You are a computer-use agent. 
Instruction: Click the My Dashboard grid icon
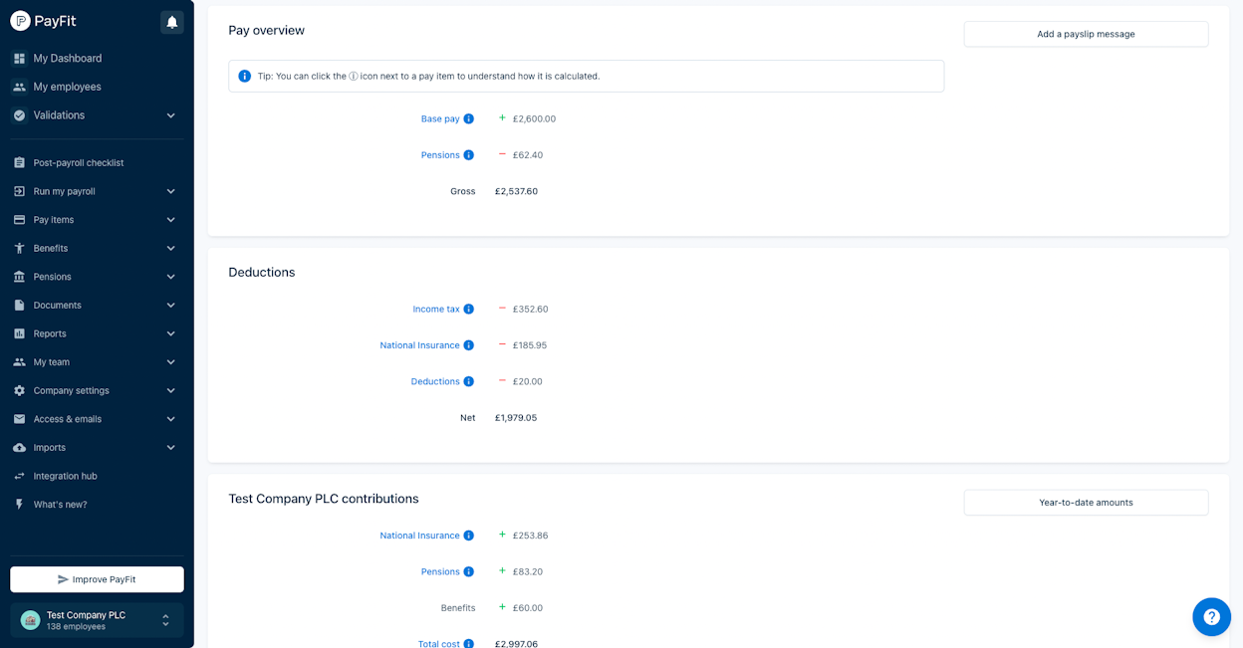click(19, 59)
